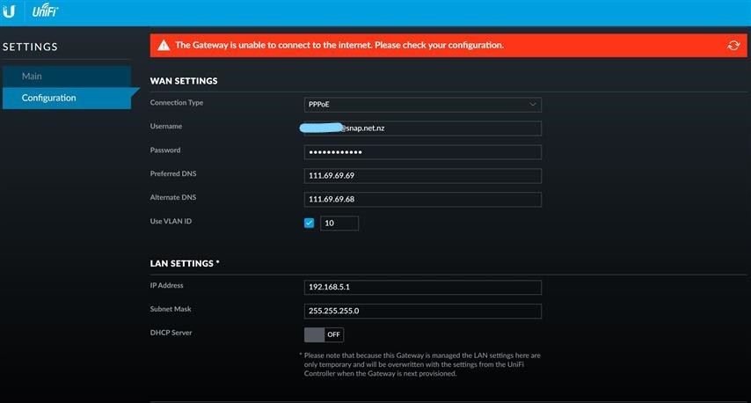Click the warning triangle icon in alert
This screenshot has width=751, height=403.
click(x=164, y=45)
